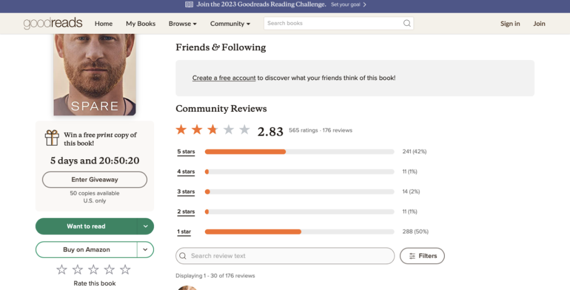Click the open book icon in banner
Image resolution: width=570 pixels, height=290 pixels.
pos(189,4)
